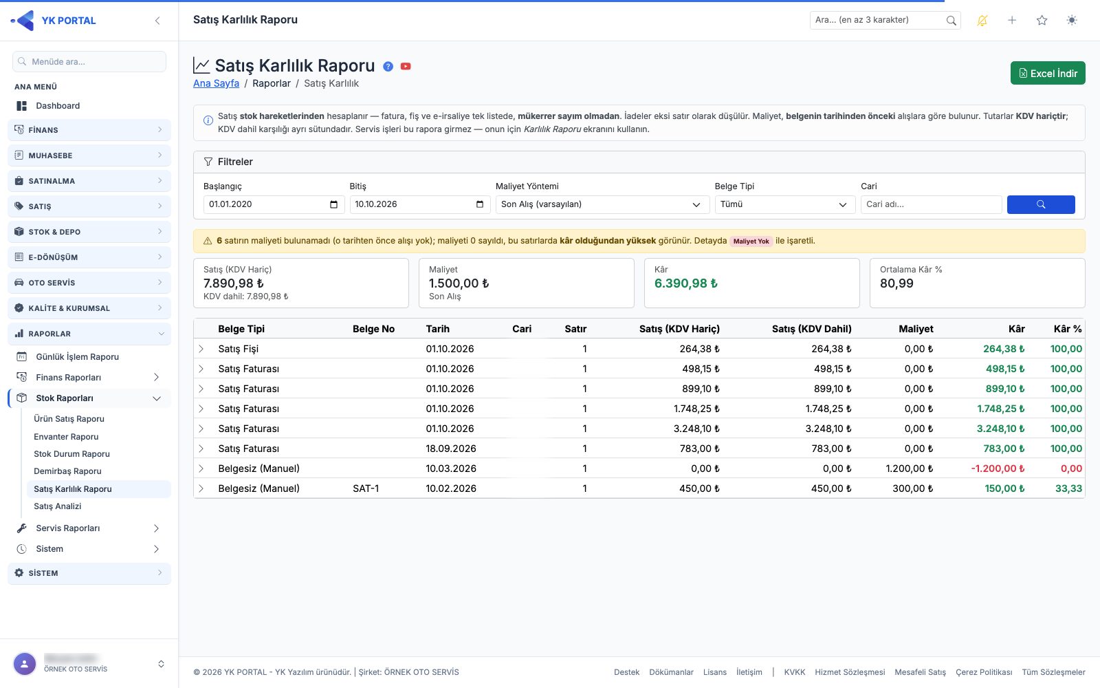Expand the FİNANS menu section
Image resolution: width=1100 pixels, height=688 pixels.
coord(89,130)
